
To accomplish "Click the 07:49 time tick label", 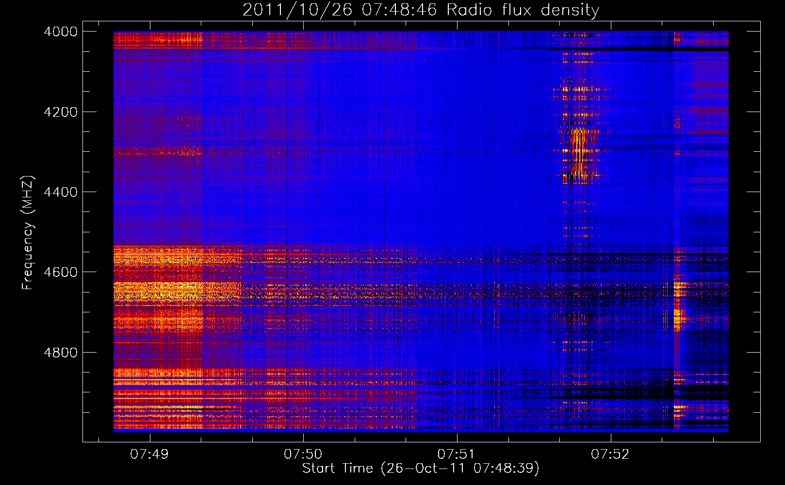I will 149,454.
